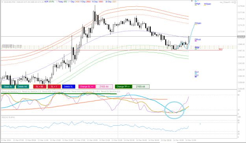
Task: Click the Delete All button
Action: click(x=22, y=87)
